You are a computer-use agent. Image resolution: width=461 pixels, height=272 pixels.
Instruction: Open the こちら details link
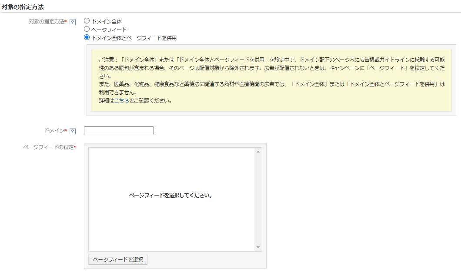pos(121,101)
